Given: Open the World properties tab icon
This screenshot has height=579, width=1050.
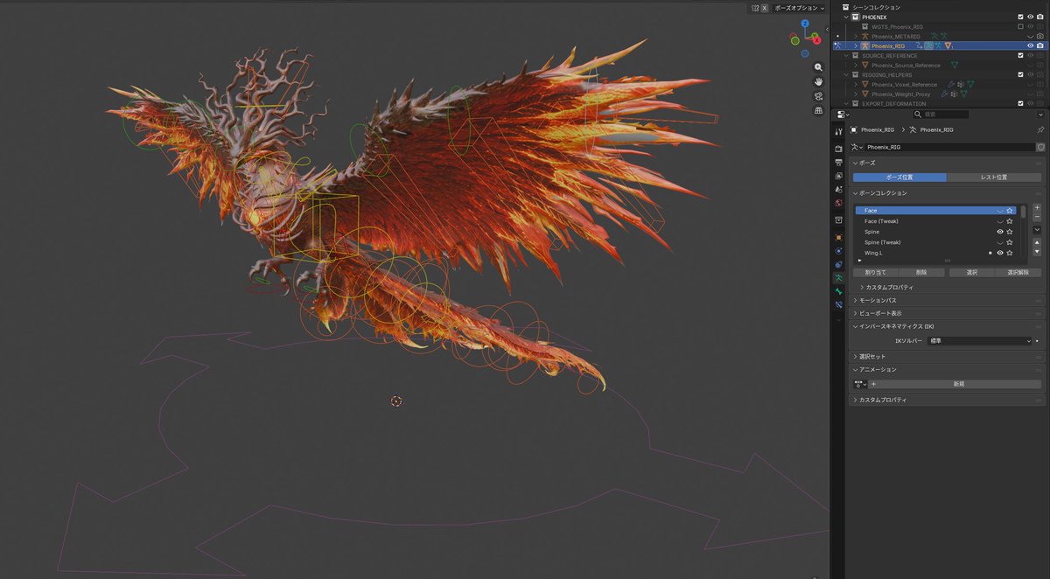Looking at the screenshot, I should pos(839,203).
